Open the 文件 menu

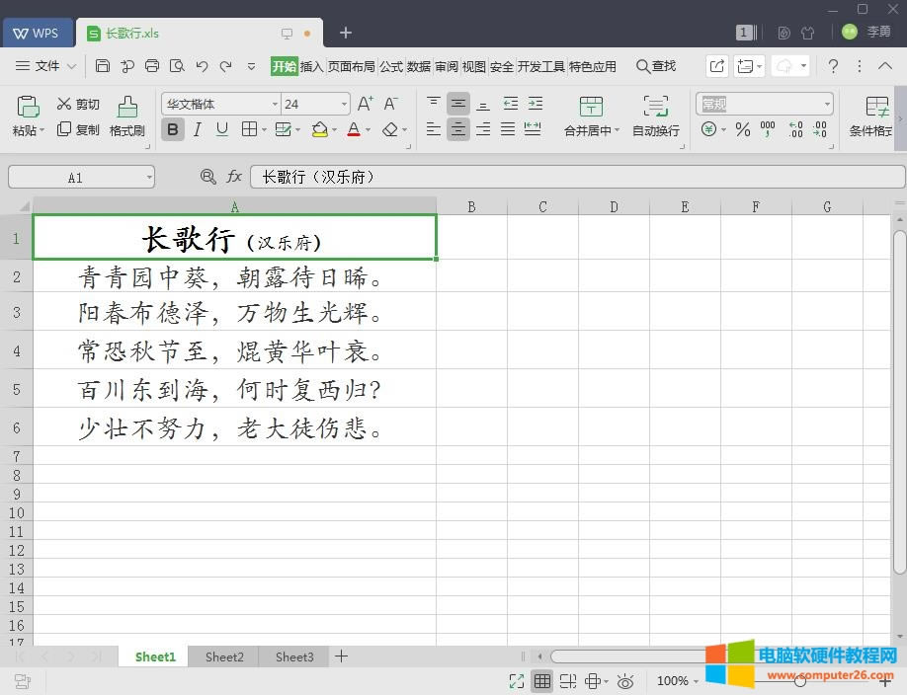45,66
